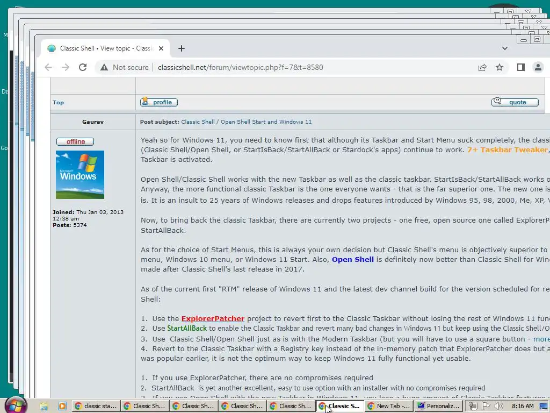The width and height of the screenshot is (550, 413).
Task: Open the Chrome profile avatar icon
Action: click(x=538, y=67)
